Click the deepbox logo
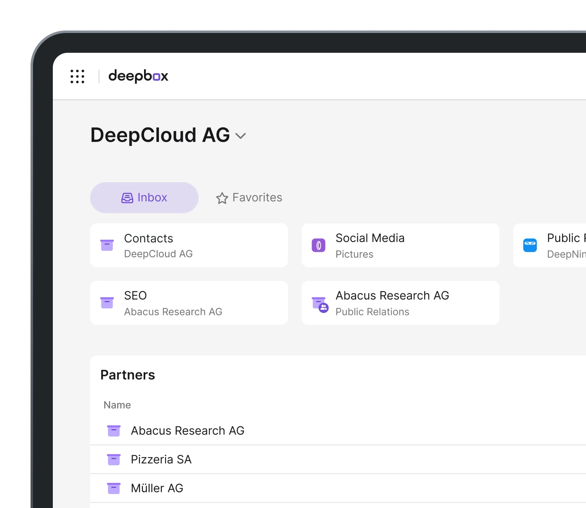Image resolution: width=586 pixels, height=508 pixels. click(138, 76)
